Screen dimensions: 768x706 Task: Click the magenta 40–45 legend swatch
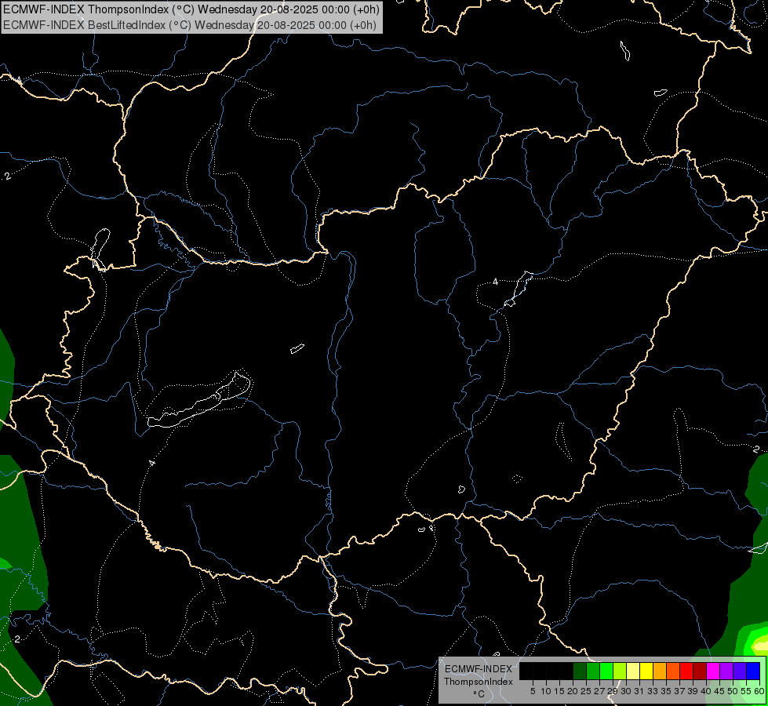pyautogui.click(x=713, y=671)
